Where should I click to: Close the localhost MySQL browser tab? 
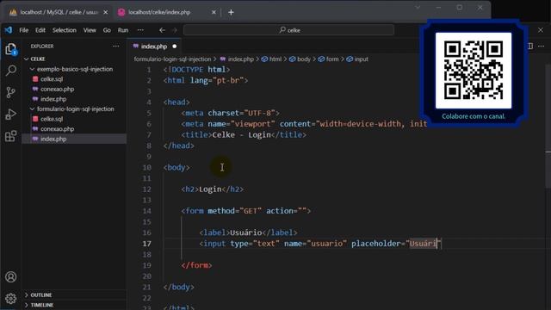105,12
